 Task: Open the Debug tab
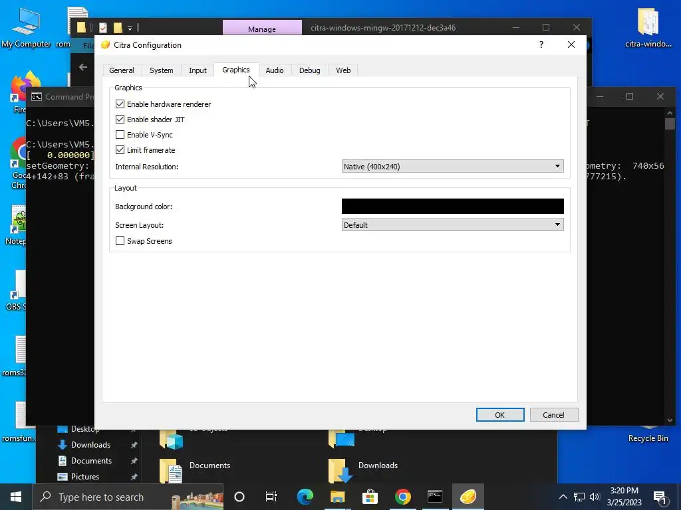click(x=310, y=70)
